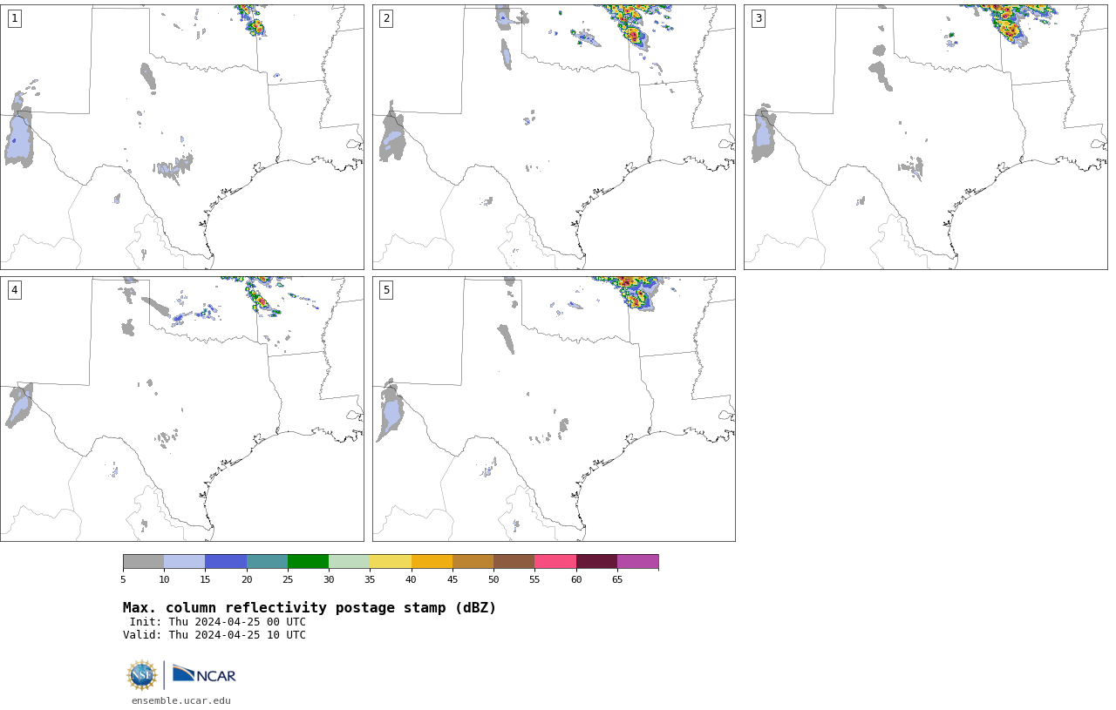
Task: Click the colorbar tick label 65
Action: click(x=617, y=579)
